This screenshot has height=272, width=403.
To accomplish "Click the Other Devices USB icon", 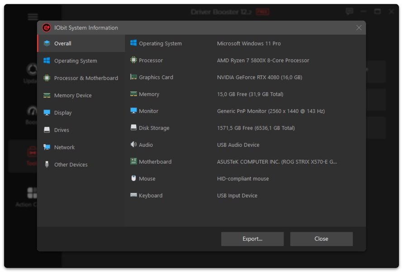I will pyautogui.click(x=47, y=165).
